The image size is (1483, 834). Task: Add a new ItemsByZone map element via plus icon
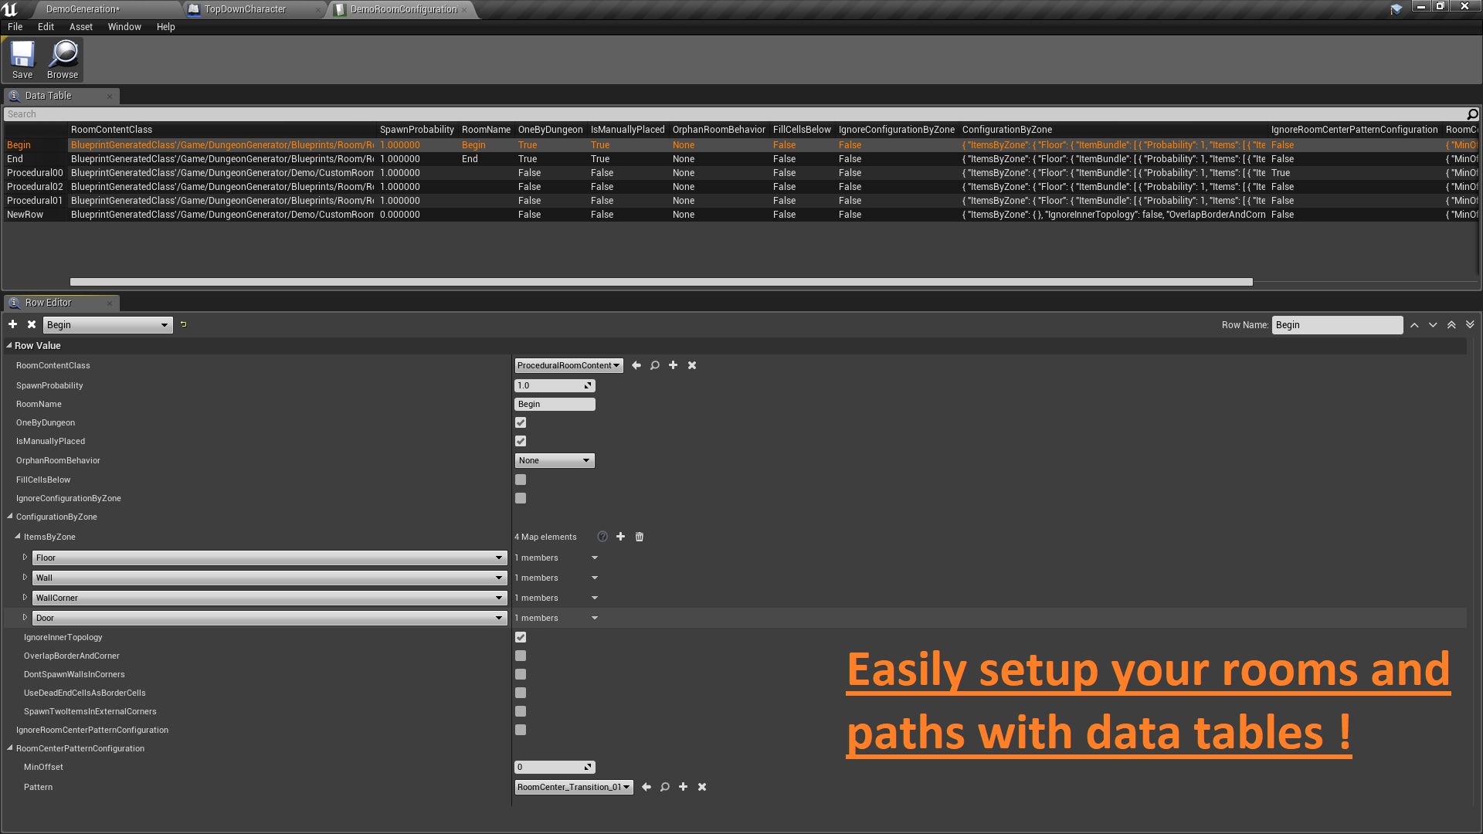click(620, 536)
